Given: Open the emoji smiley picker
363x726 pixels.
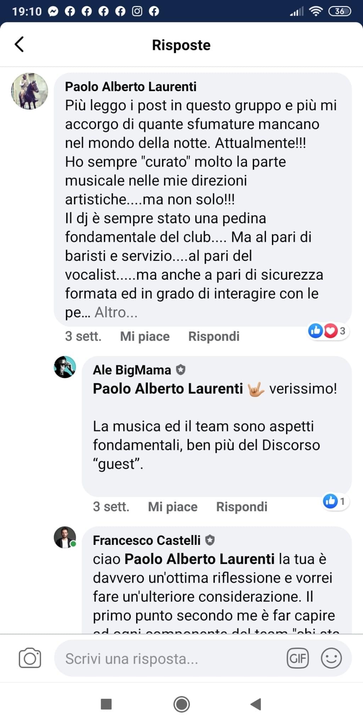Looking at the screenshot, I should click(331, 658).
